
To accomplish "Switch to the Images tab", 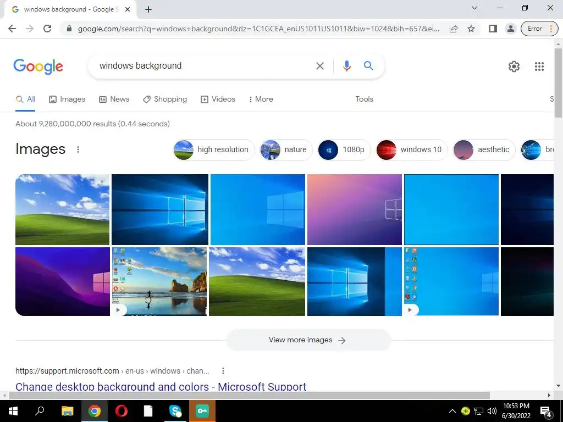I will point(67,99).
